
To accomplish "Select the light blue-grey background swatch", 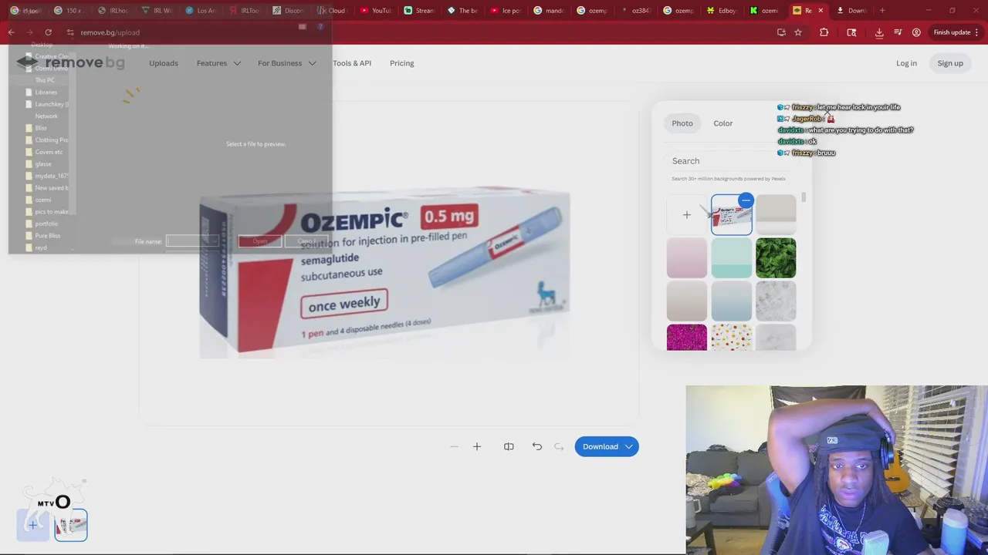I will point(731,301).
